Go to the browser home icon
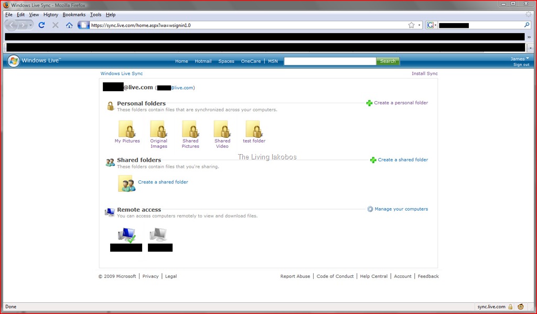Screen dimensions: 537x314 [69, 25]
